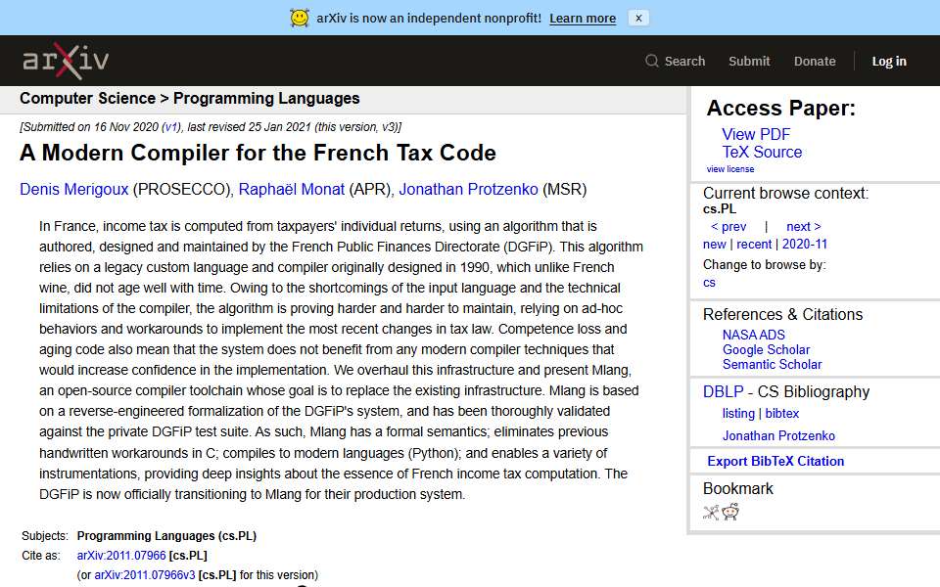
Task: Open DBLP author Jonathan Protzenko
Action: pyautogui.click(x=778, y=436)
